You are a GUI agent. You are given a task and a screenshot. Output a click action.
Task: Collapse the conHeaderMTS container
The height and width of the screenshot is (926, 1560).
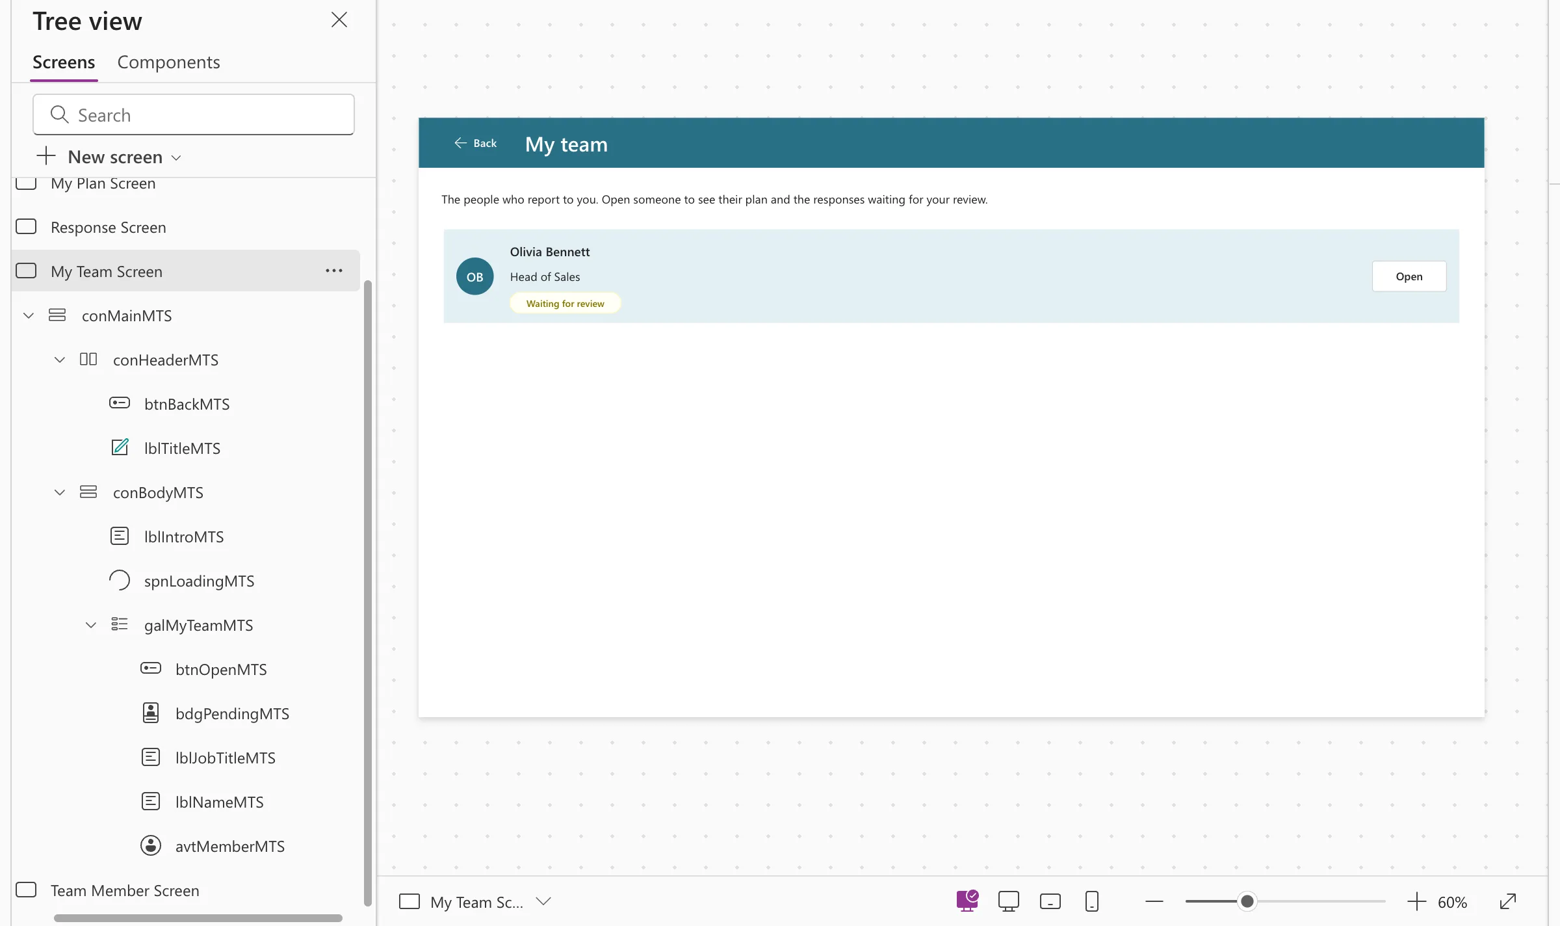coord(60,360)
